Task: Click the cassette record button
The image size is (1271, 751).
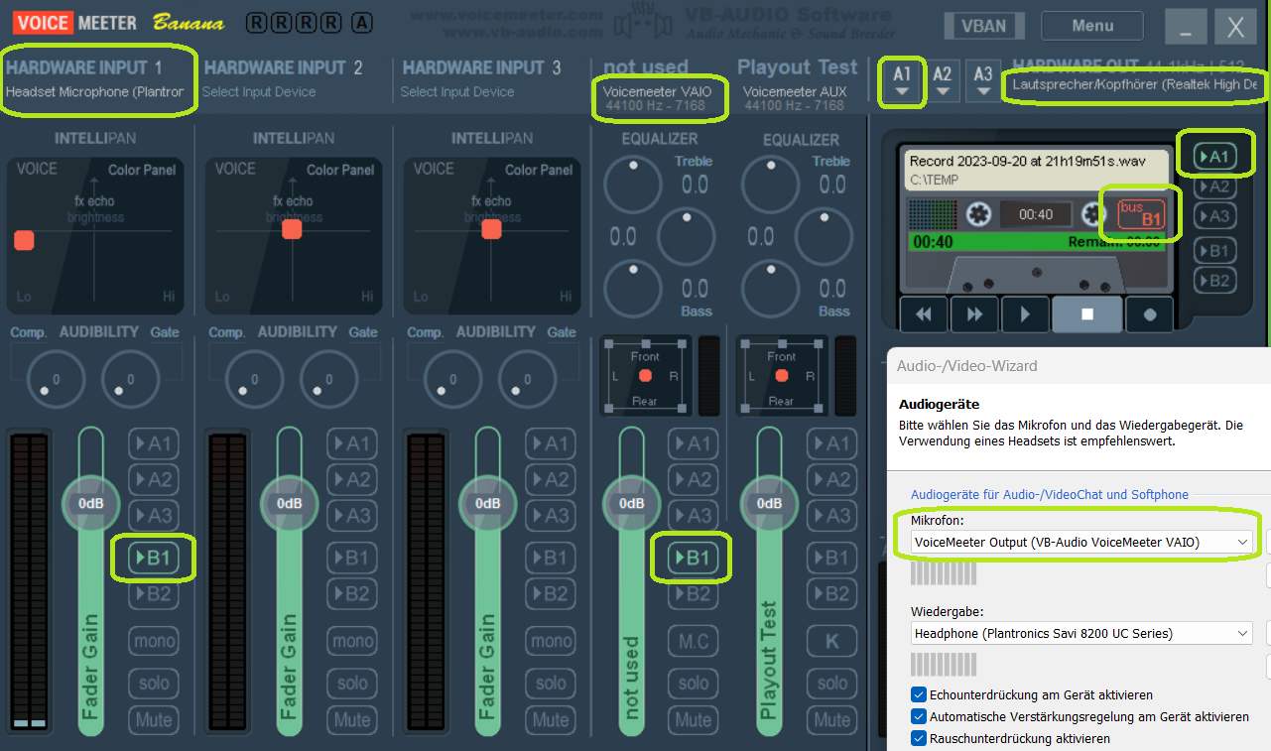Action: pos(1149,314)
